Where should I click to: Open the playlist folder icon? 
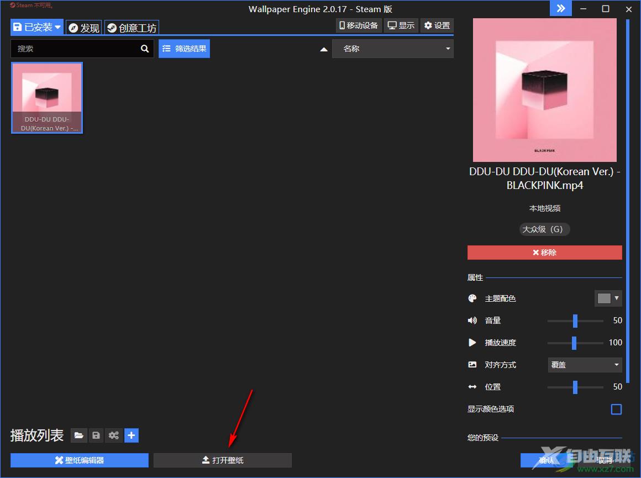[78, 435]
